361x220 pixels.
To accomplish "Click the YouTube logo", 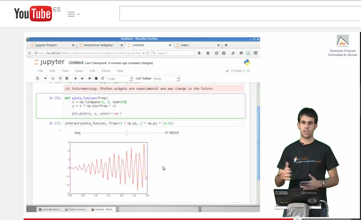I will point(33,14).
